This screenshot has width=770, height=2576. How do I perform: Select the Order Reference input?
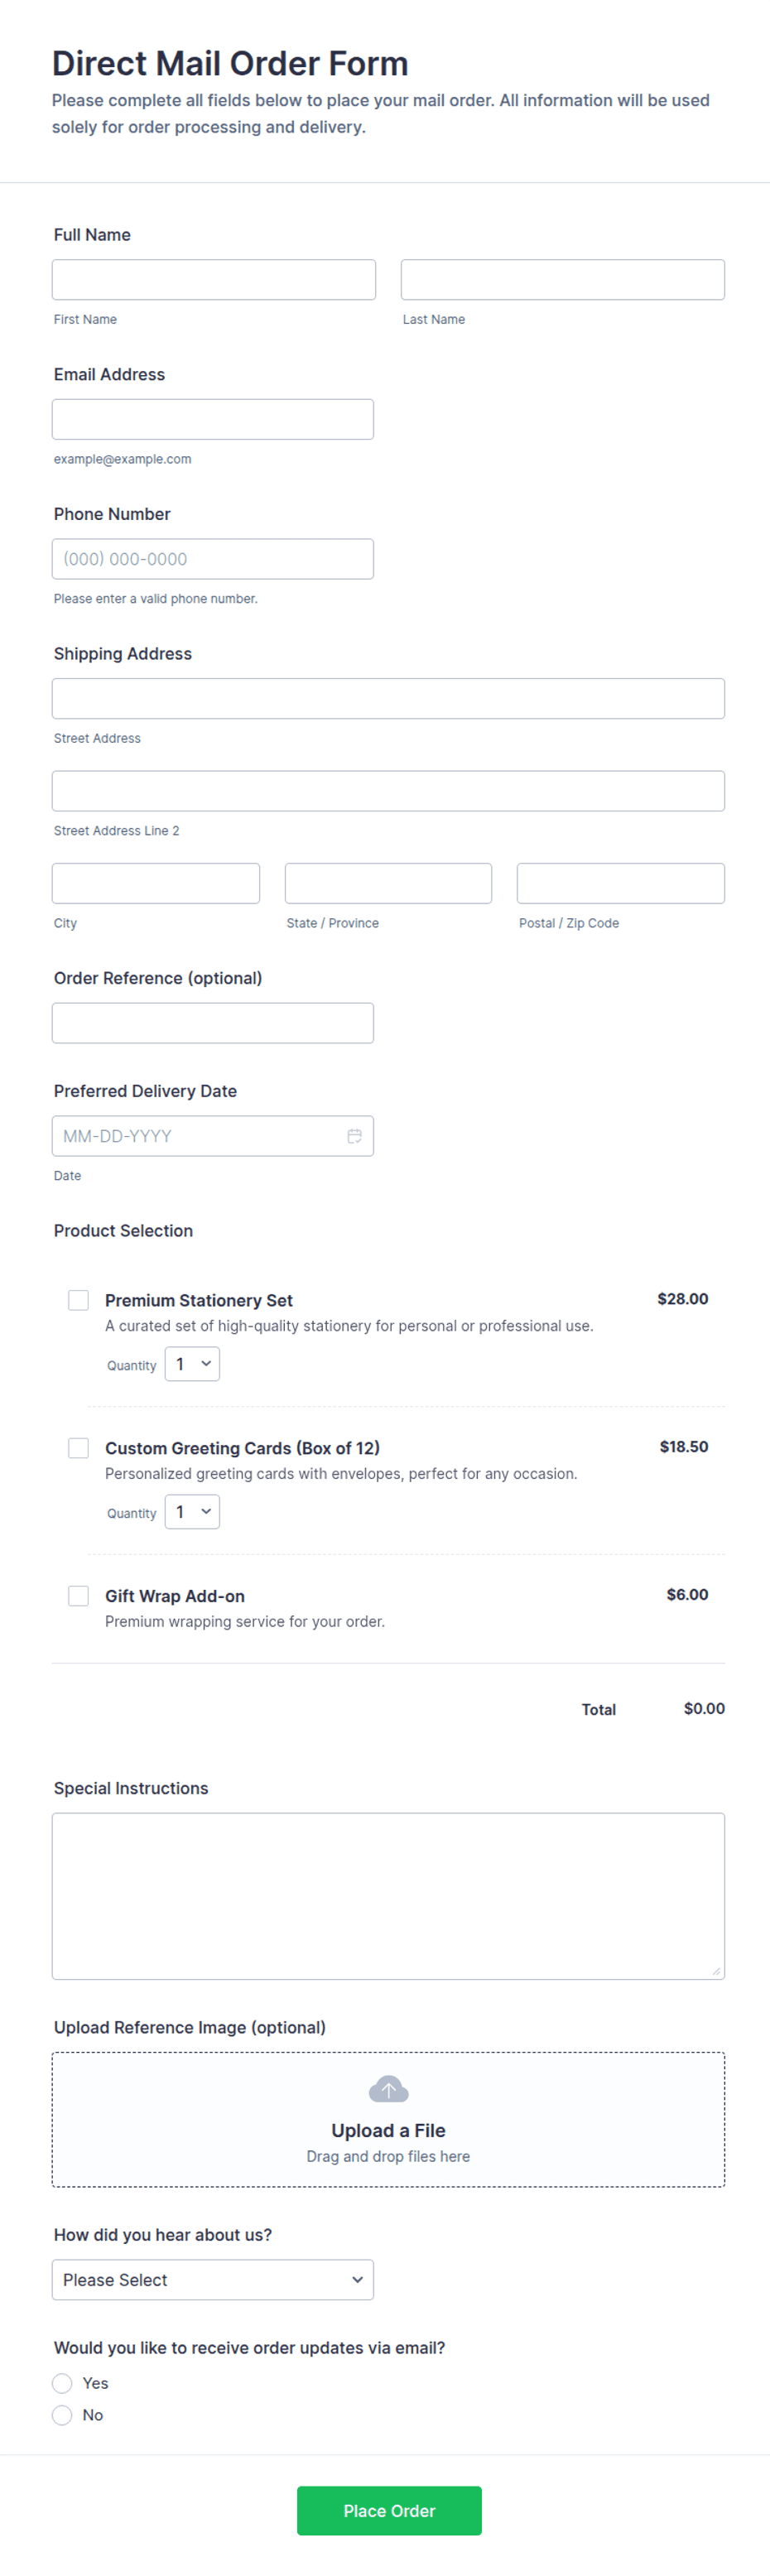coord(213,1023)
